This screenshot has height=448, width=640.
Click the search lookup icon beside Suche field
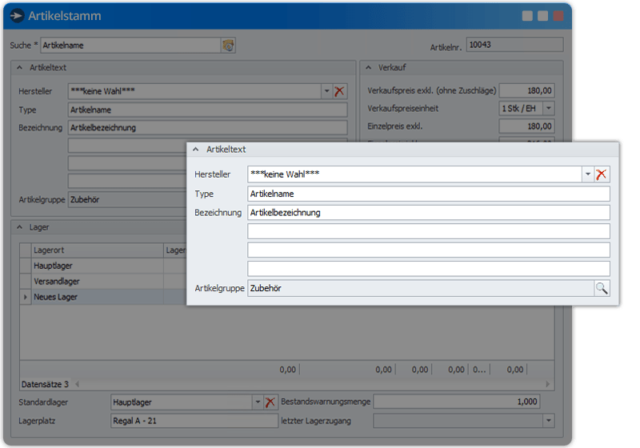click(x=228, y=46)
